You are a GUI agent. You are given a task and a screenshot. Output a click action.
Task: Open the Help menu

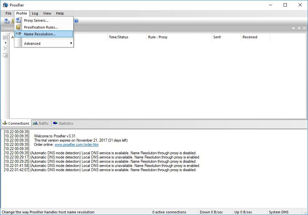point(60,13)
